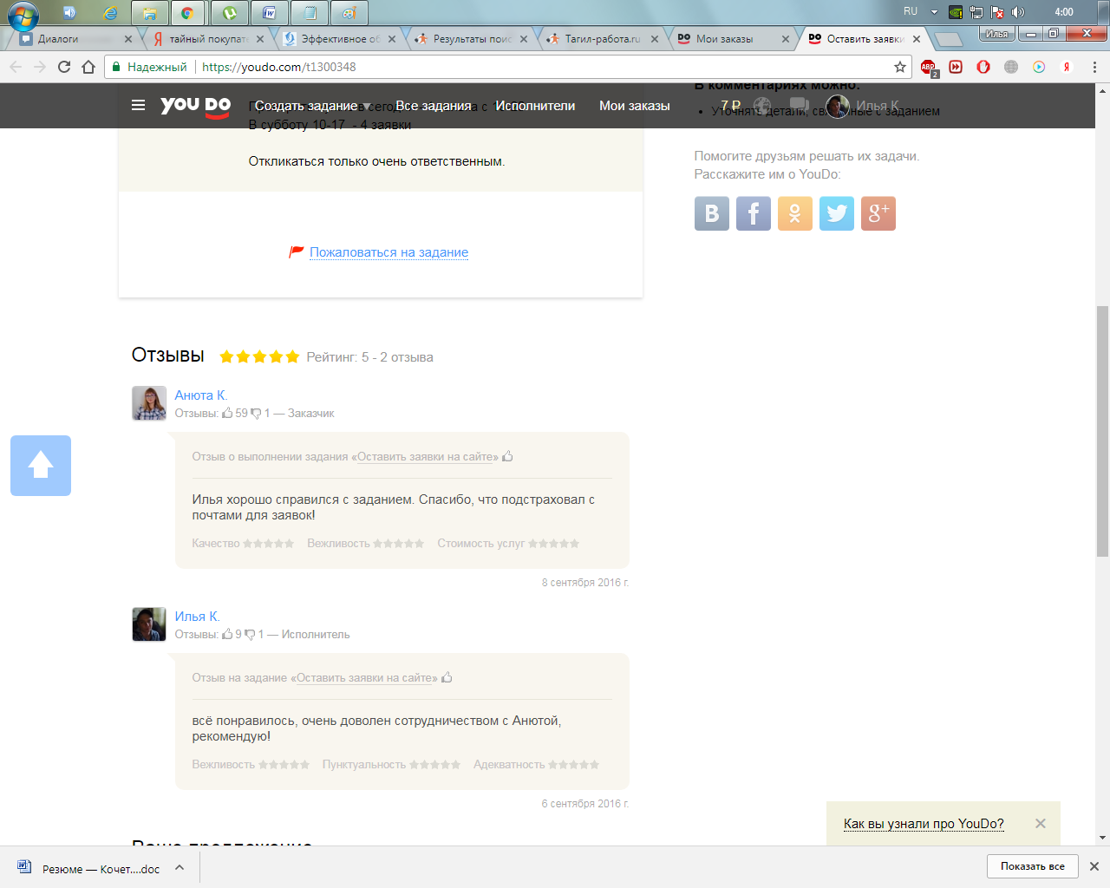
Task: Open download options chevron for Резюме file
Action: pos(180,867)
